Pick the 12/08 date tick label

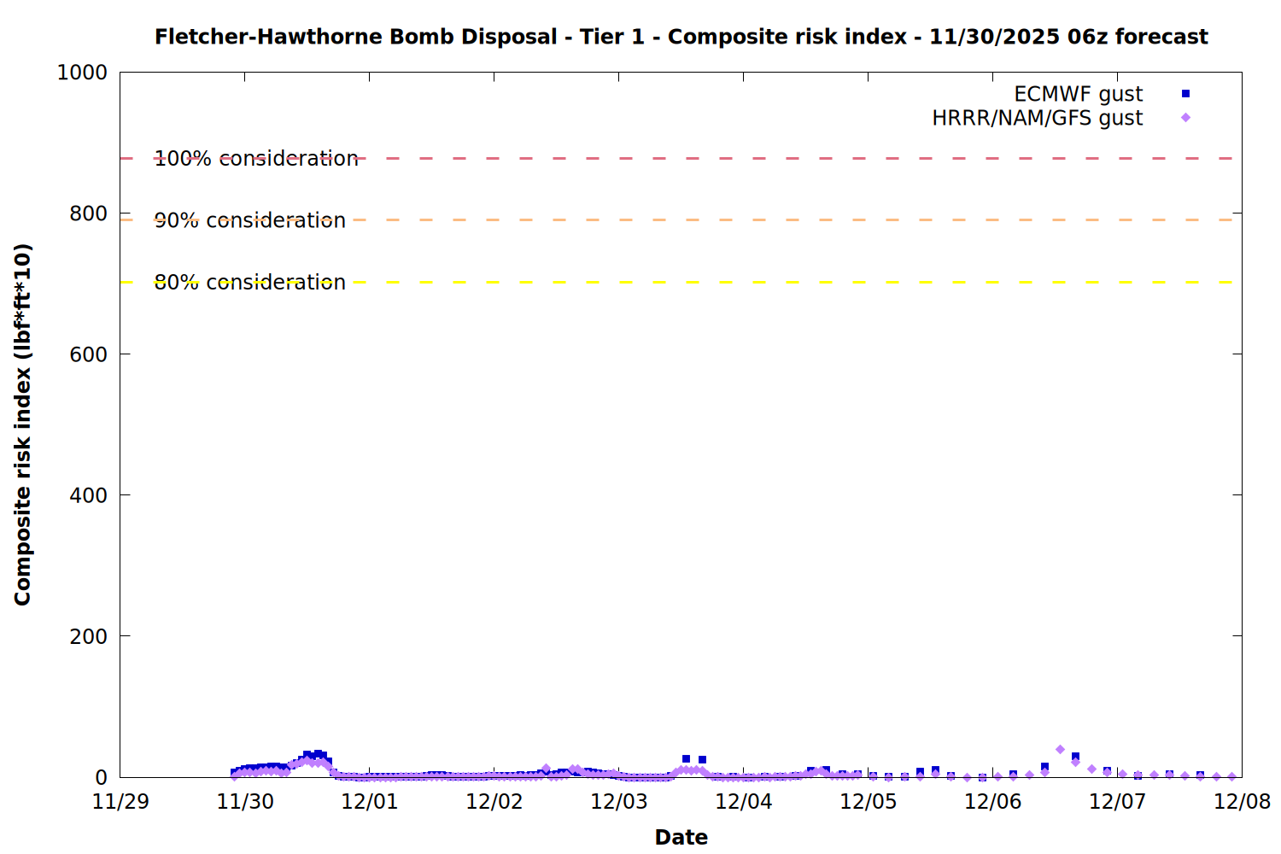point(1242,802)
